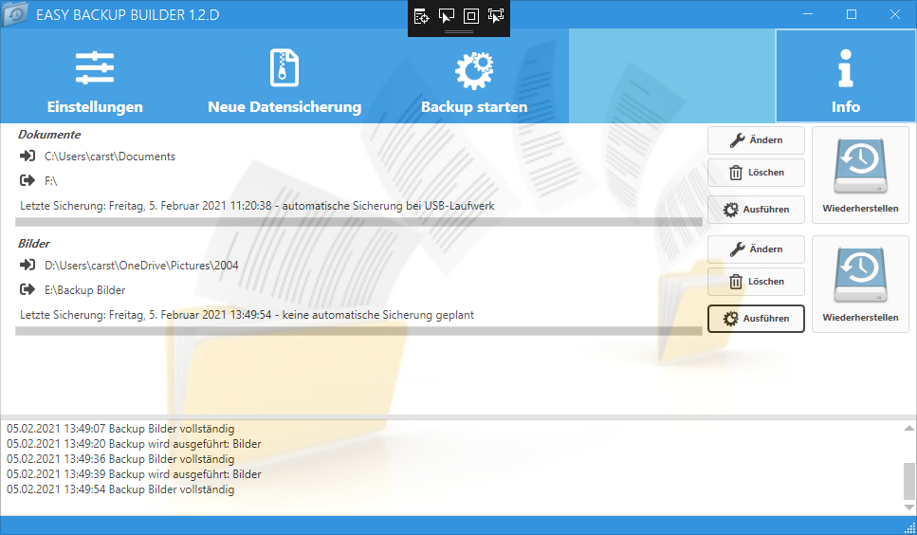
Task: Click Wiederherstellen drive icon for Dokumente
Action: tap(860, 161)
